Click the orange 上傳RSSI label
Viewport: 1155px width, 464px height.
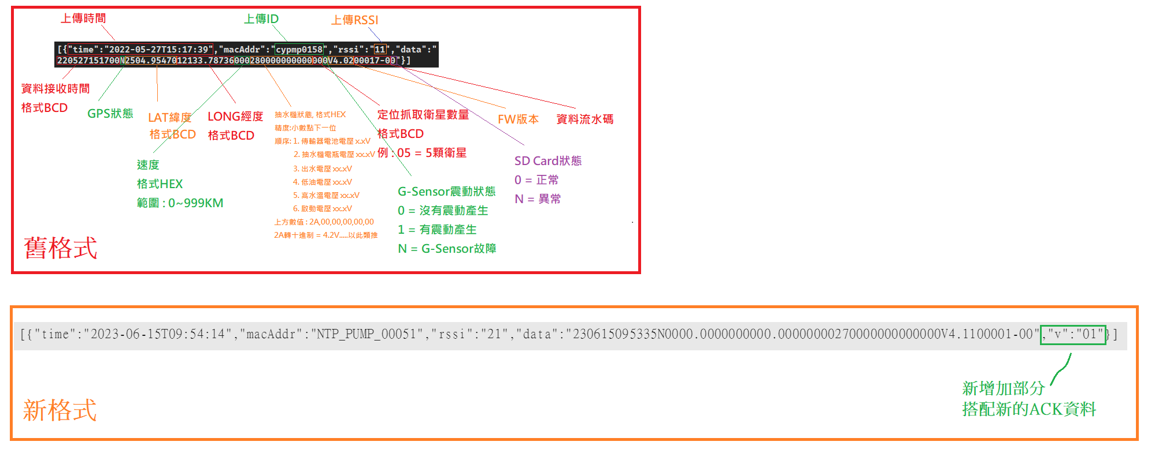click(x=354, y=20)
